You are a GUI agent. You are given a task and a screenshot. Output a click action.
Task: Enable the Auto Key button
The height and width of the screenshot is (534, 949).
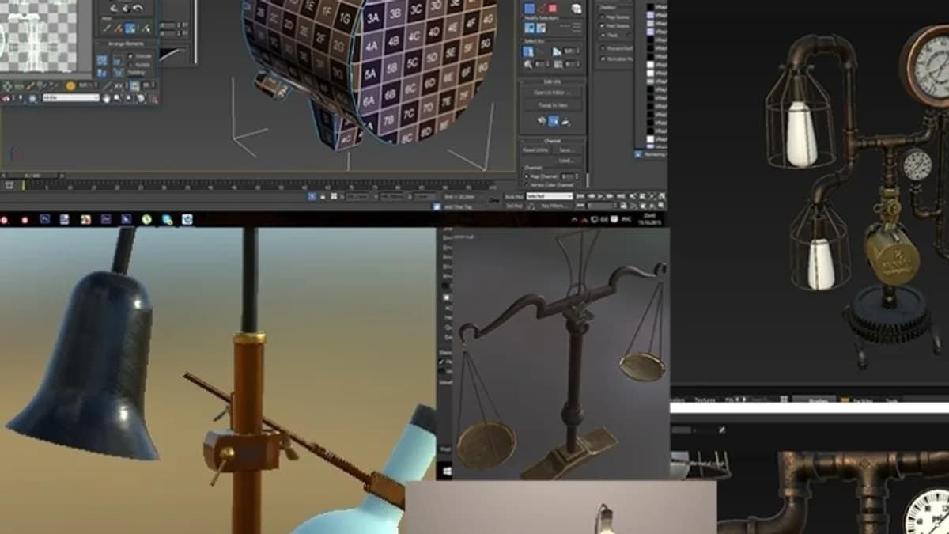(x=514, y=196)
